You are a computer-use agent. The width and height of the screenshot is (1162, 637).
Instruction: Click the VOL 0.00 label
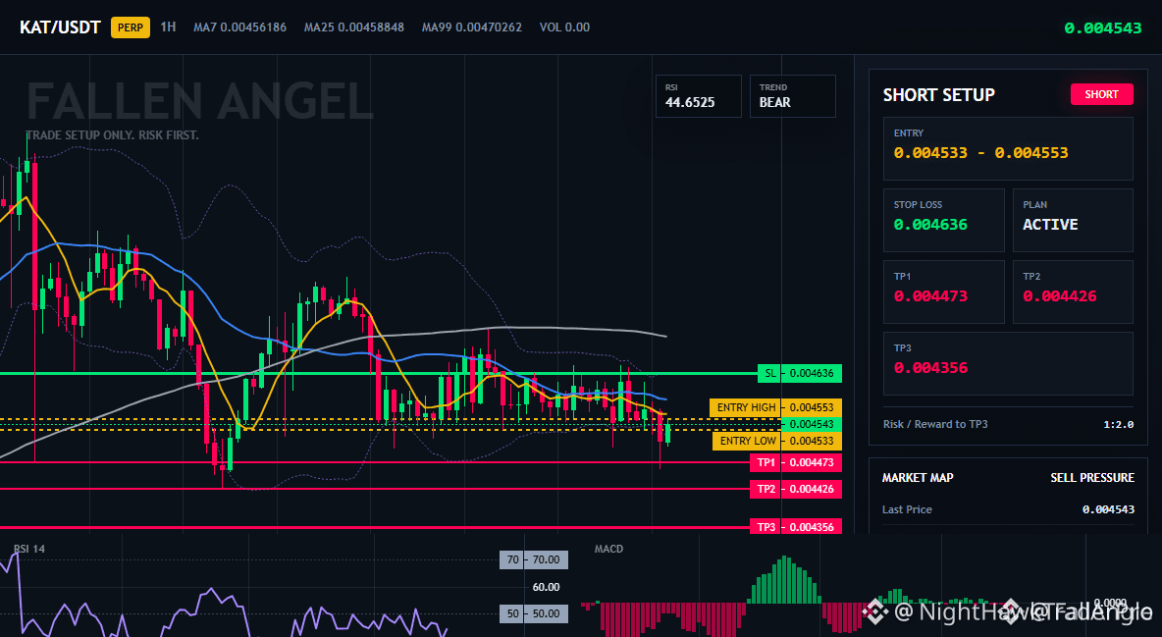coord(564,27)
